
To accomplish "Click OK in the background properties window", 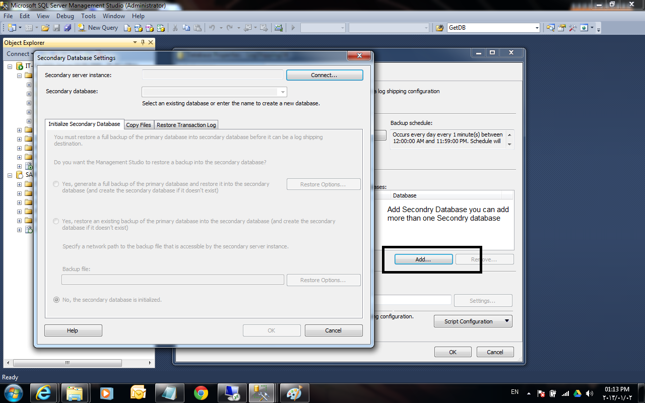I will 453,352.
